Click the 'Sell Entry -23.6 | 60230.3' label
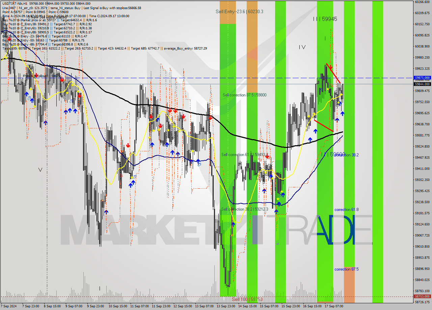Viewport: 432px width, 310px height. point(239,11)
